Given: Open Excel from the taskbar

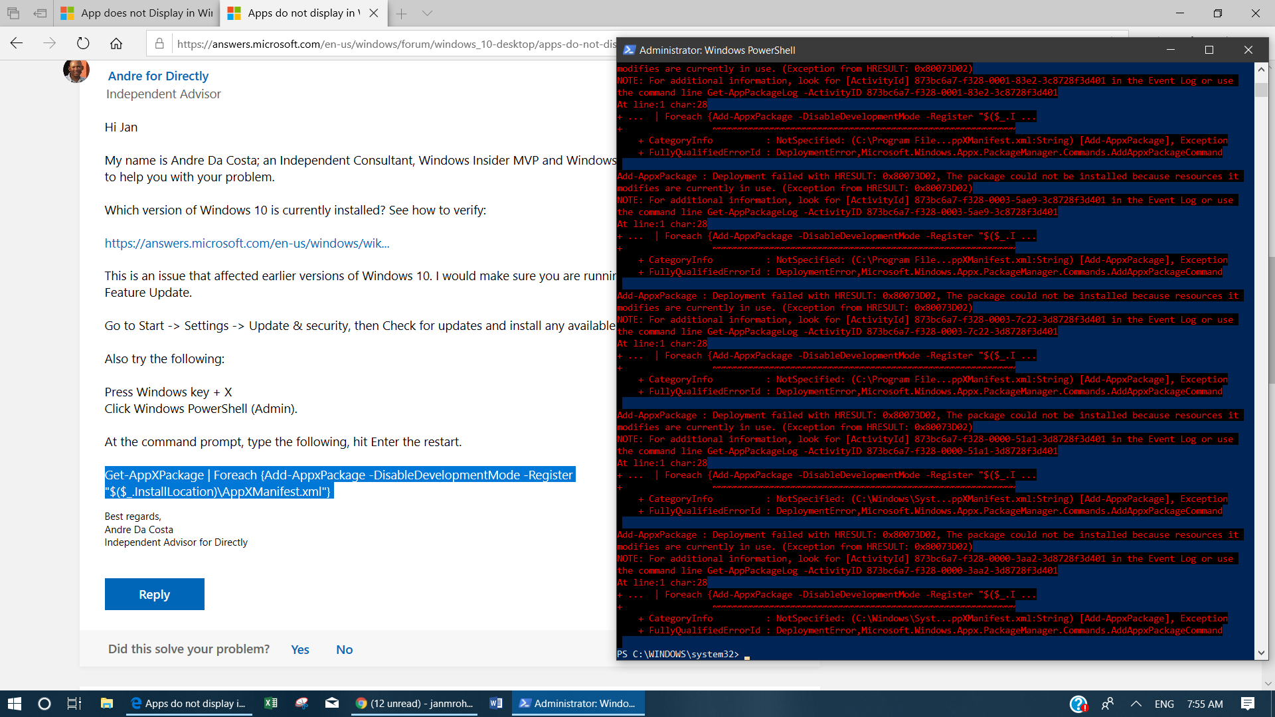Looking at the screenshot, I should (x=271, y=704).
